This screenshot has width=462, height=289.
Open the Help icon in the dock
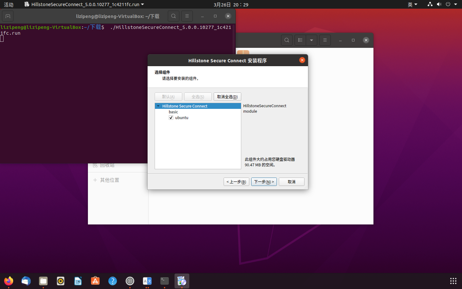tap(113, 281)
